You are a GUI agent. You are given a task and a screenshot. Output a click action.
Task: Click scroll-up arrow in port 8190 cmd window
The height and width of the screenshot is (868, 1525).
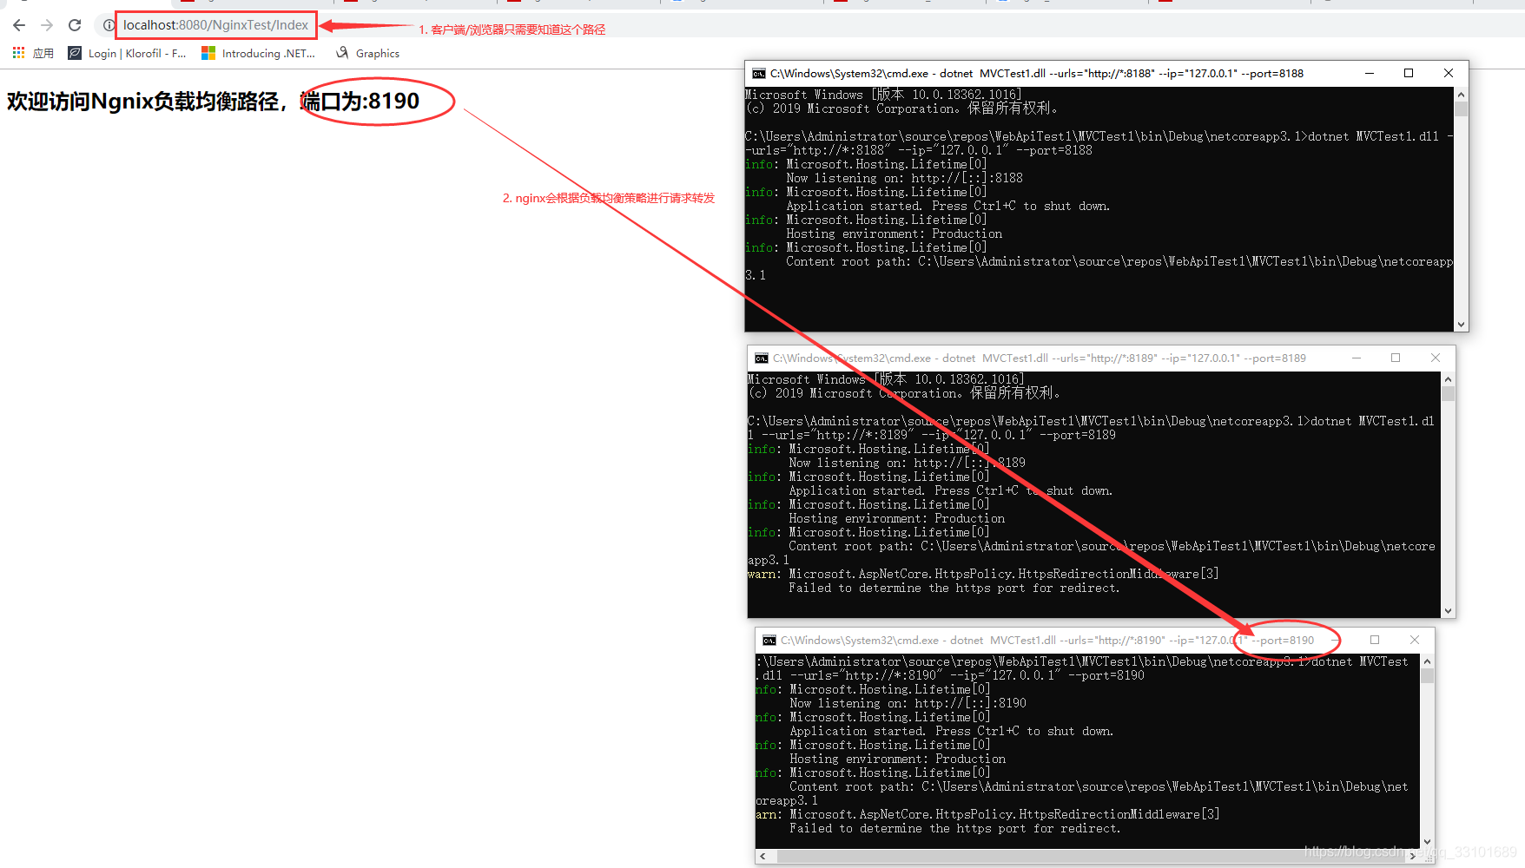1427,661
